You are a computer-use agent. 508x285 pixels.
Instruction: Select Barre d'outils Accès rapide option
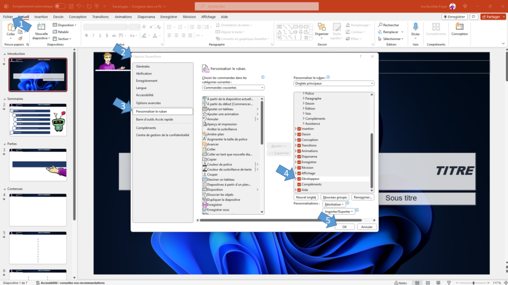[163, 119]
